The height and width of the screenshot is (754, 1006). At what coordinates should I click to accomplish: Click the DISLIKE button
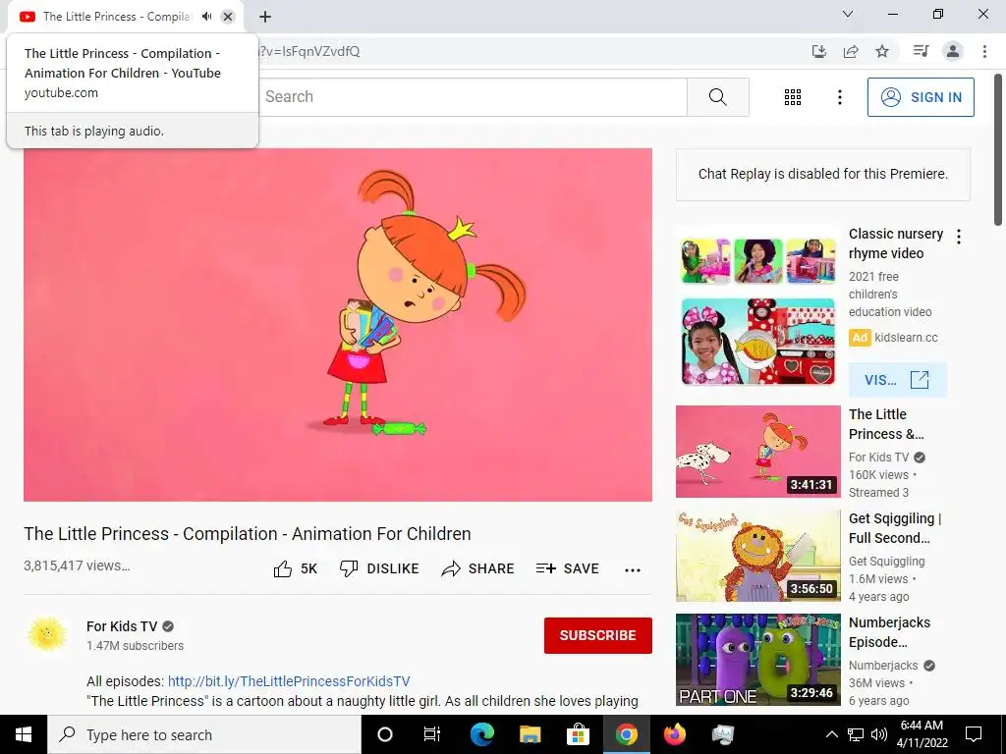tap(379, 568)
